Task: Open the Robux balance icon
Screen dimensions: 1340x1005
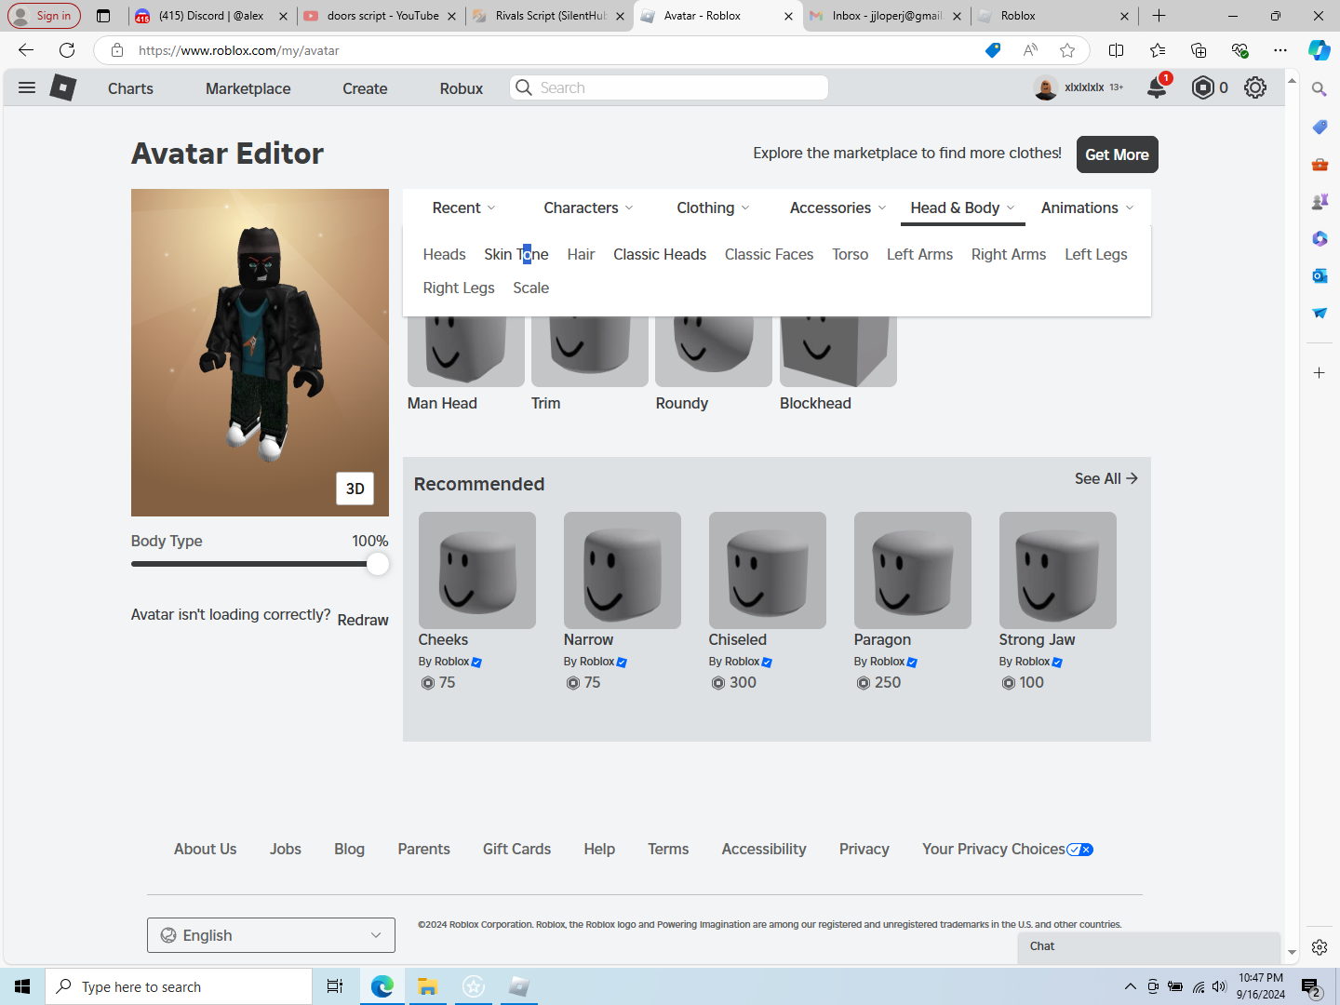Action: [1203, 87]
